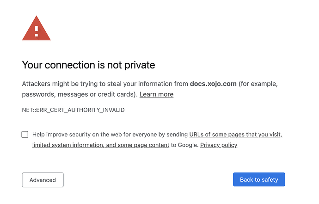The height and width of the screenshot is (204, 319).
Task: Click the red warning triangle icon
Action: pos(37,28)
